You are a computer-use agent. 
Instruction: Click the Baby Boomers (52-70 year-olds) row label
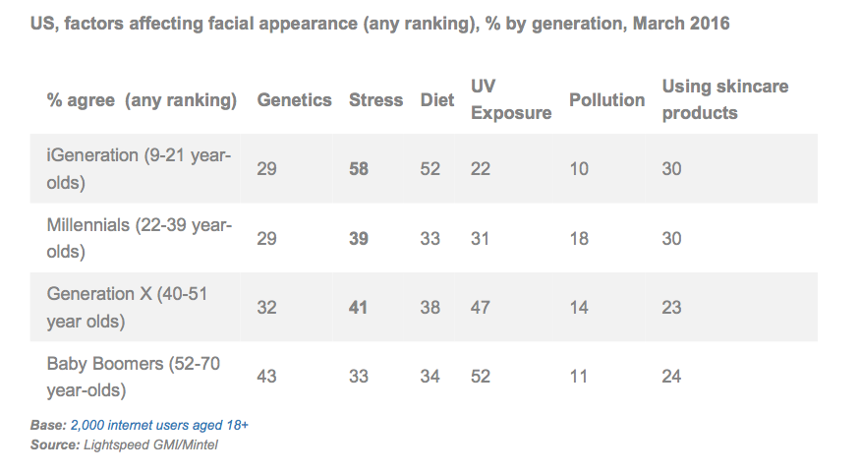[x=134, y=377]
